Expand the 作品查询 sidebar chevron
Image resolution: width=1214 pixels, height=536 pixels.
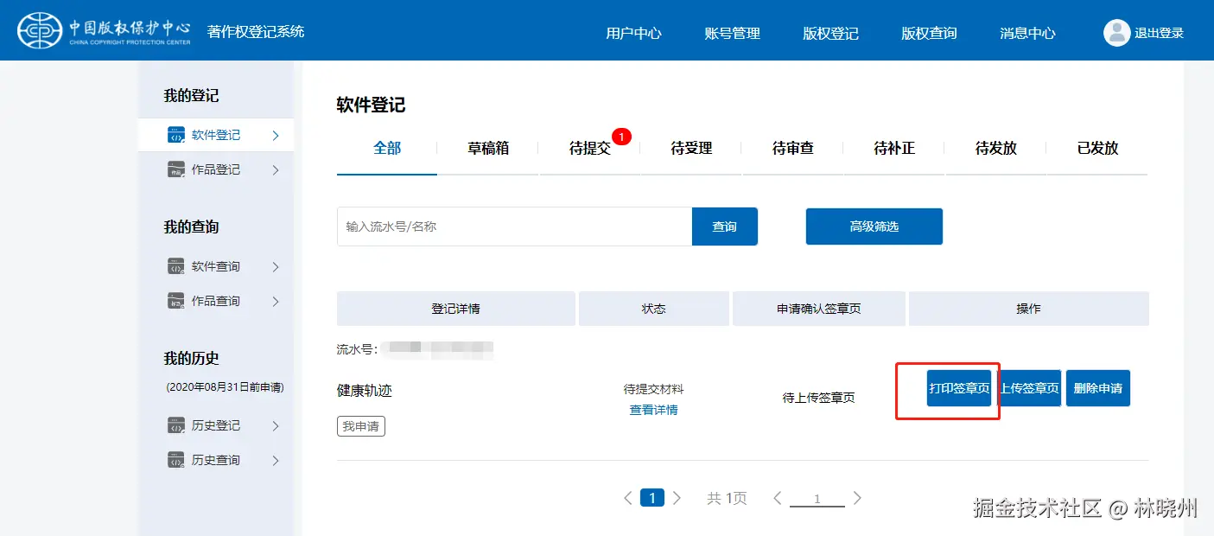[x=276, y=302]
